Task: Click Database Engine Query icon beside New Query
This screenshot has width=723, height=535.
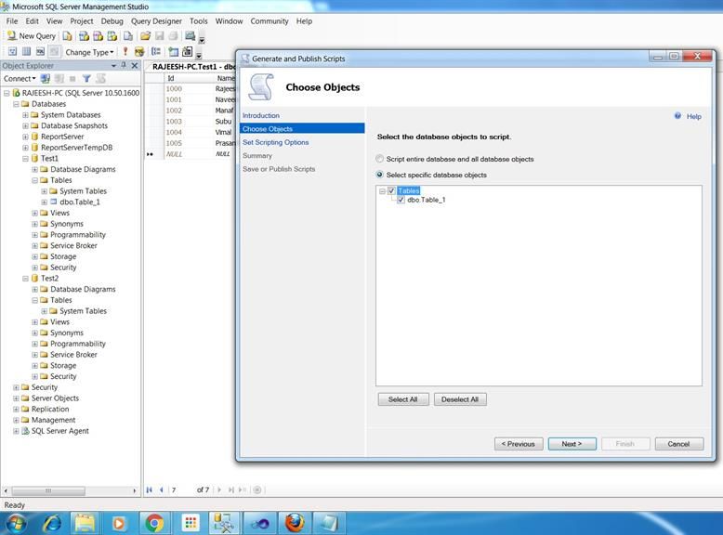Action: [67, 36]
